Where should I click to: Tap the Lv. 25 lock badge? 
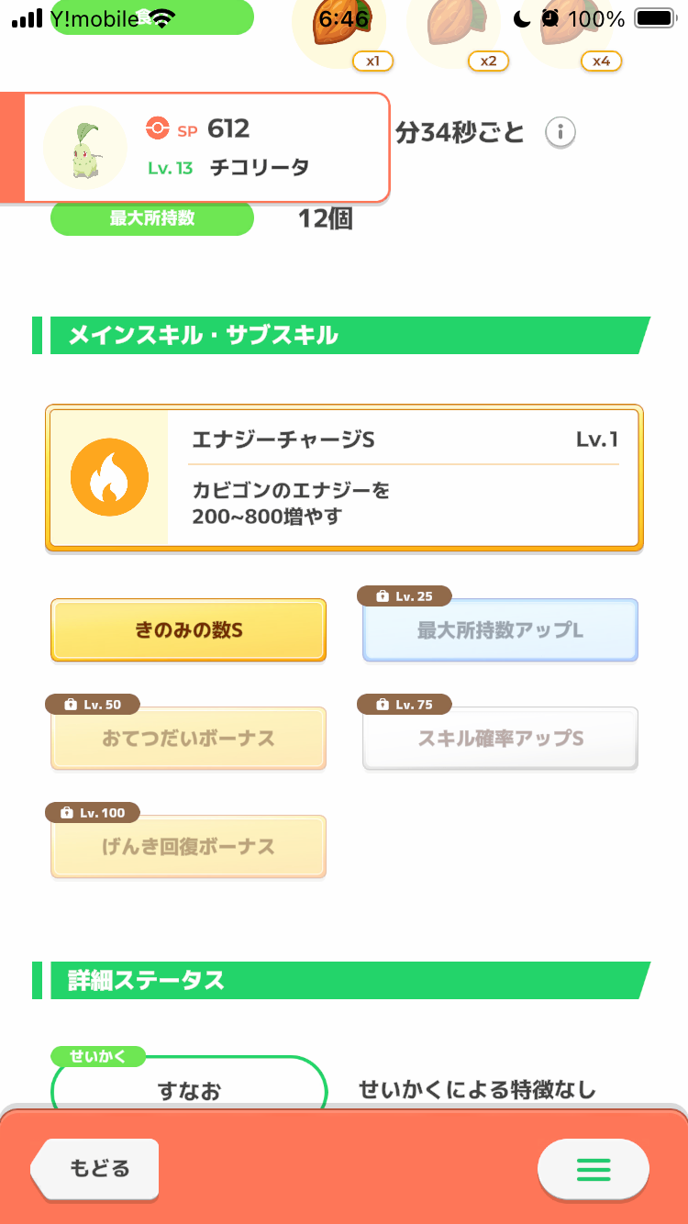click(x=404, y=596)
